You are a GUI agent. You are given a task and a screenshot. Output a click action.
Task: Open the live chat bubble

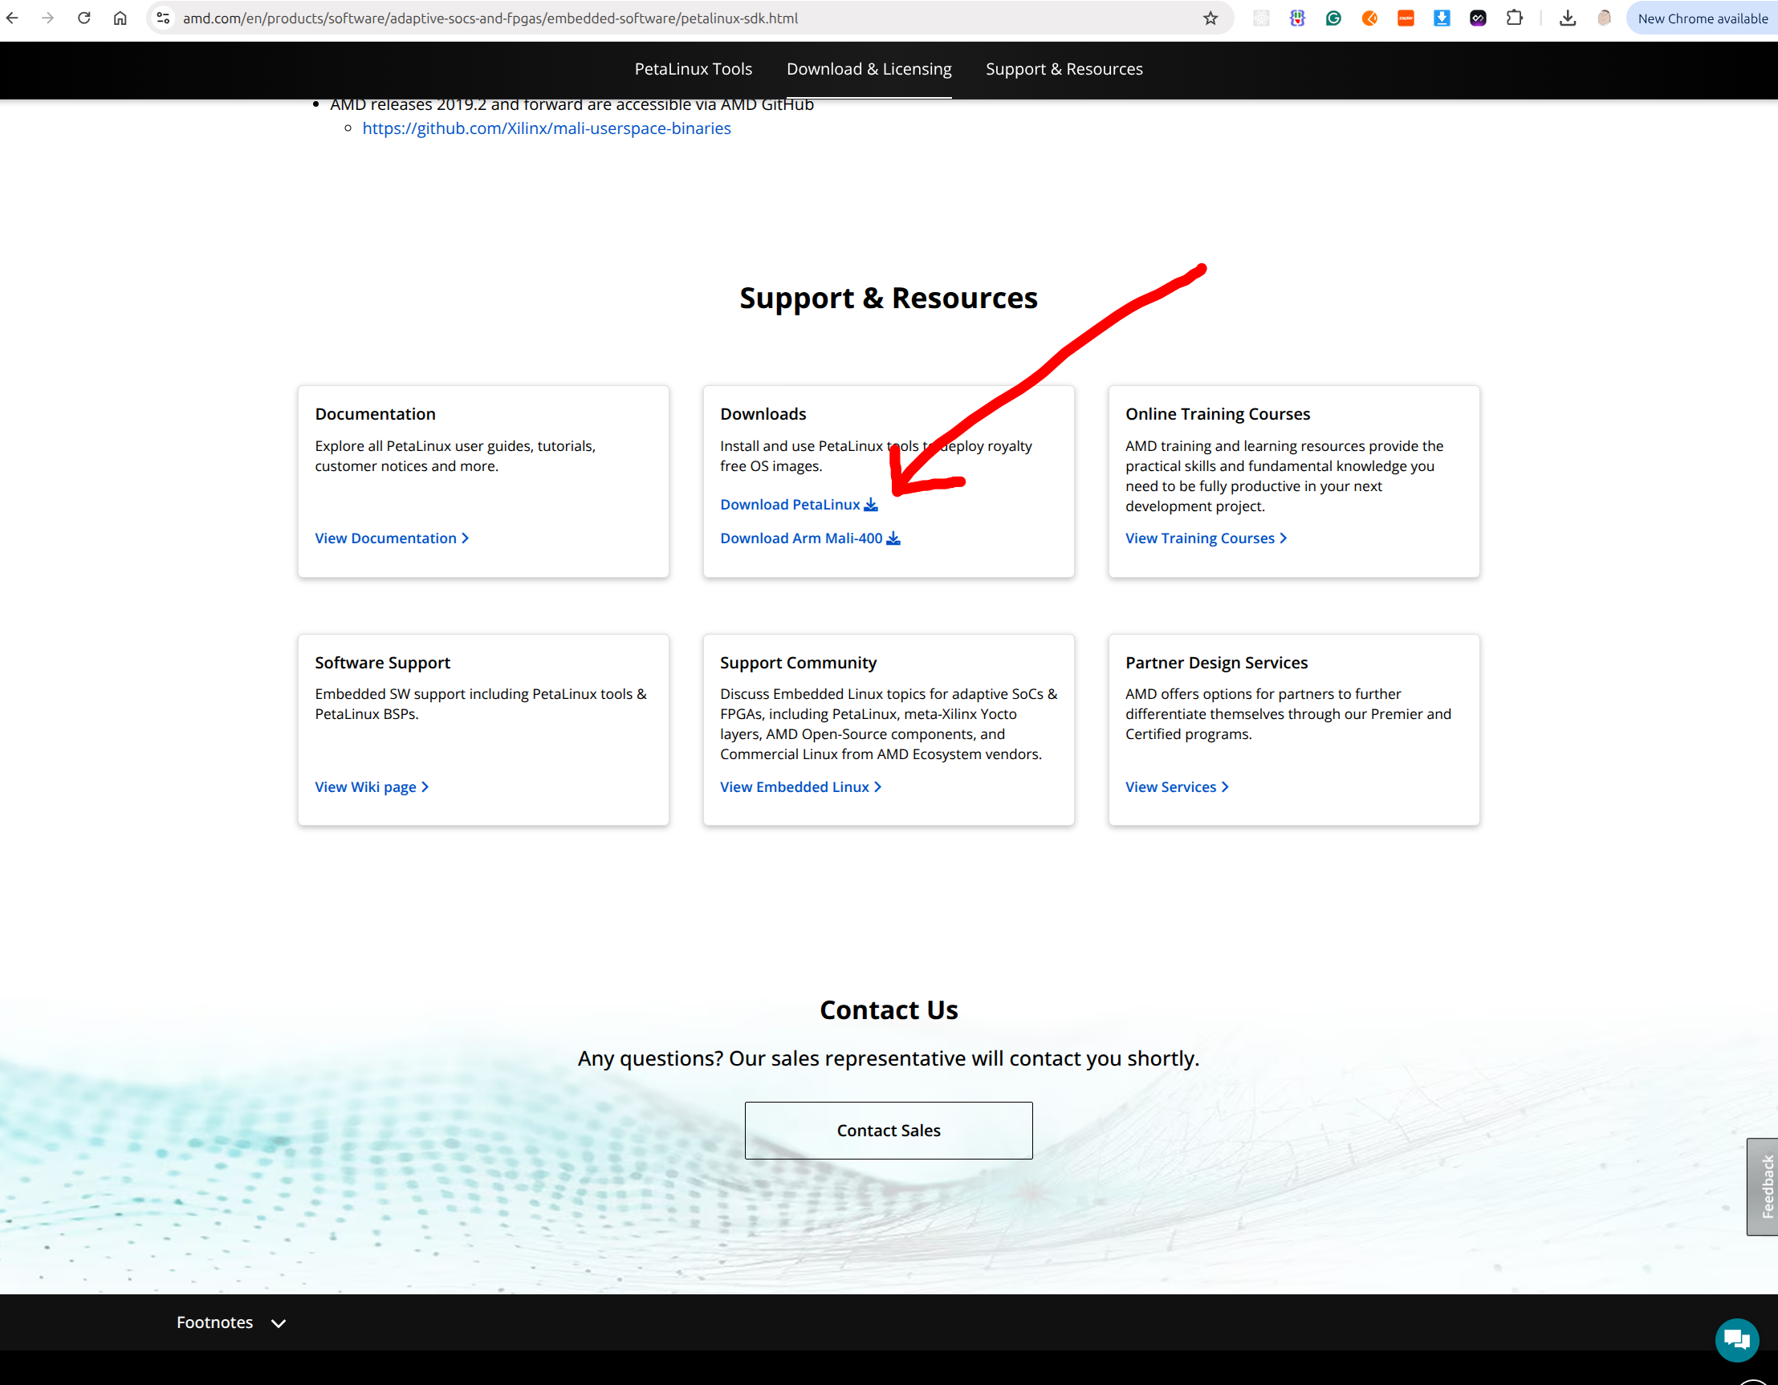(1736, 1339)
